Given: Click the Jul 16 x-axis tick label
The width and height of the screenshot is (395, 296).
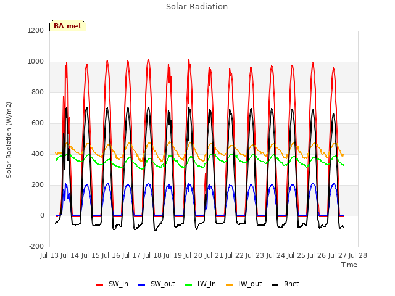Looking at the screenshot, I should (111, 256).
